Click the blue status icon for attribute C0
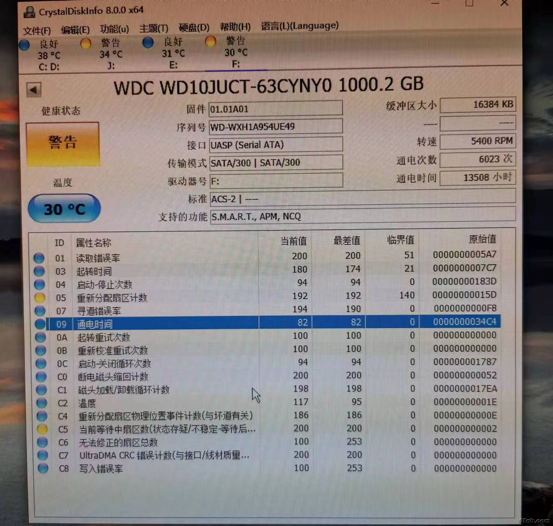 tap(41, 377)
